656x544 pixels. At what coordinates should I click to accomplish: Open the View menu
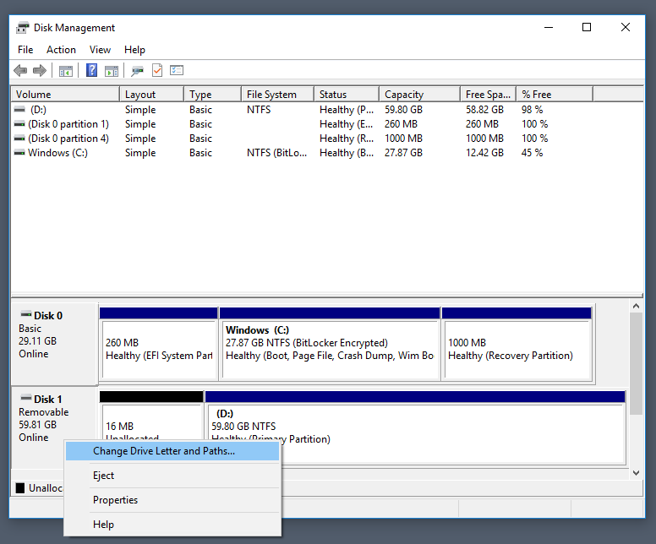[100, 50]
